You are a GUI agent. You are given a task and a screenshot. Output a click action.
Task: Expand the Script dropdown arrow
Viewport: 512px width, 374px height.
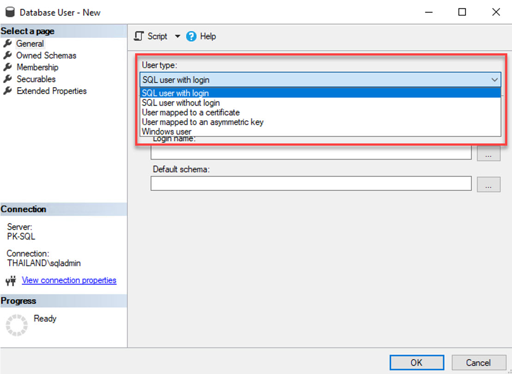pos(177,36)
